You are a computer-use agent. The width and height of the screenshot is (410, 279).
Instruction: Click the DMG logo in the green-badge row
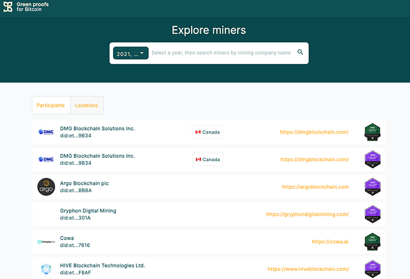click(x=46, y=132)
